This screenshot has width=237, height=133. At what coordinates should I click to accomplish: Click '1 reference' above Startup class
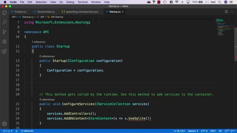[x=39, y=42]
